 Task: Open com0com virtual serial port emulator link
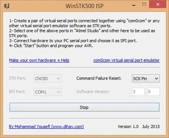(126, 60)
